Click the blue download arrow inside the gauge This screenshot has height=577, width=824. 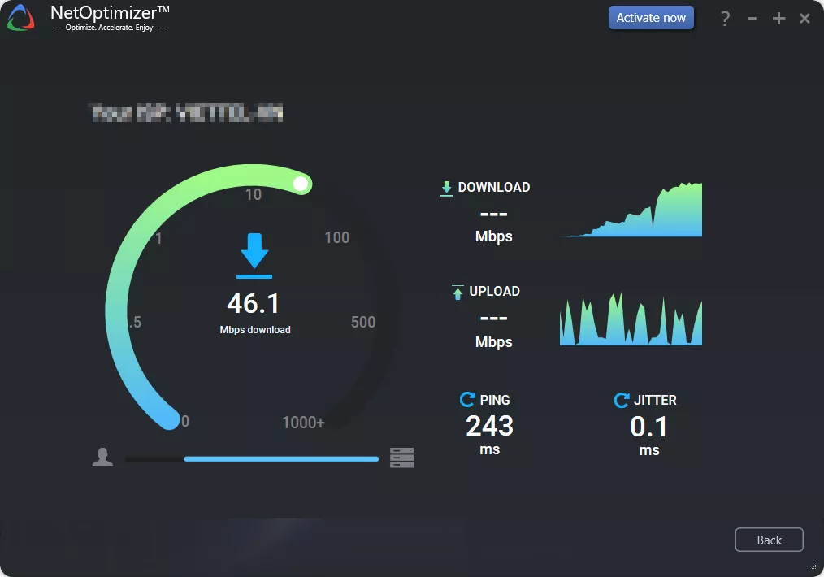[x=254, y=254]
